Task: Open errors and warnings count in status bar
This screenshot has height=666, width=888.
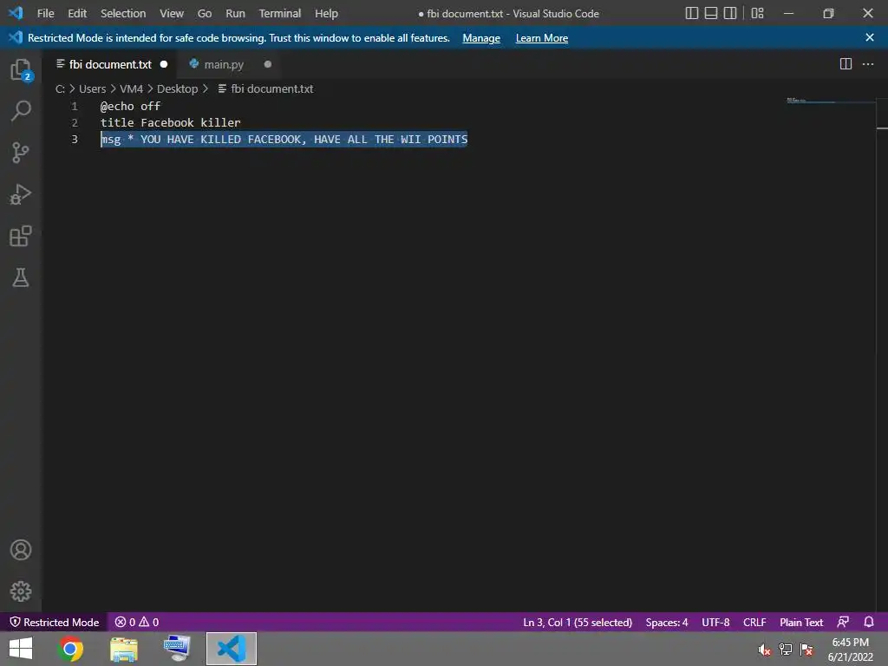Action: (136, 622)
